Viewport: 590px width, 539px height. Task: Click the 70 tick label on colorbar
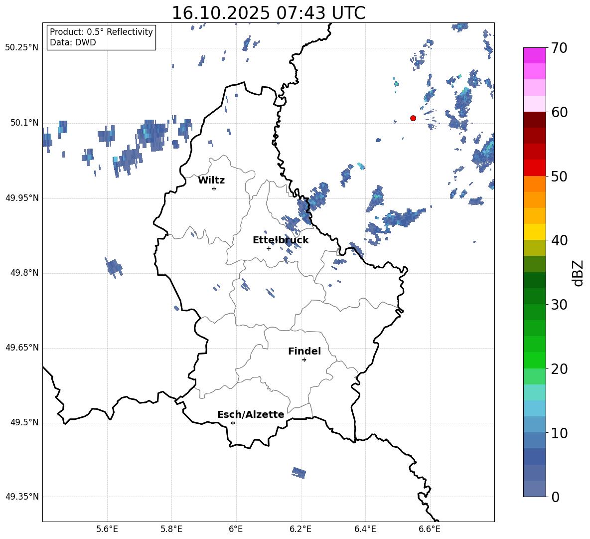pos(559,48)
